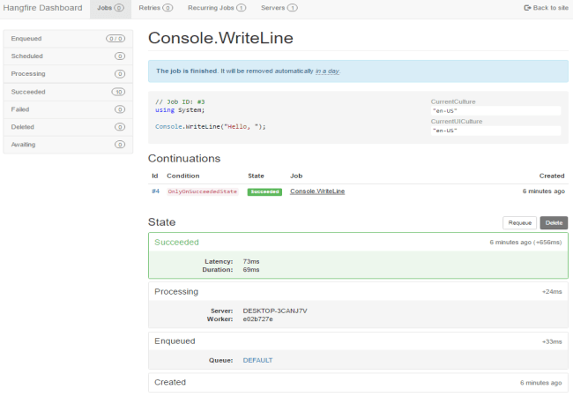Screen dimensions: 573x397
Task: Click the Succeeded state badge
Action: coord(264,191)
